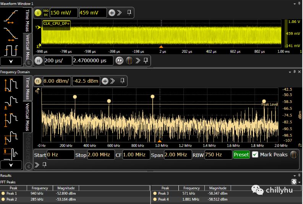Viewport: 303px width, 204px height.
Task: Expand more waveform measurement icons with down arrow
Action: click(11, 61)
